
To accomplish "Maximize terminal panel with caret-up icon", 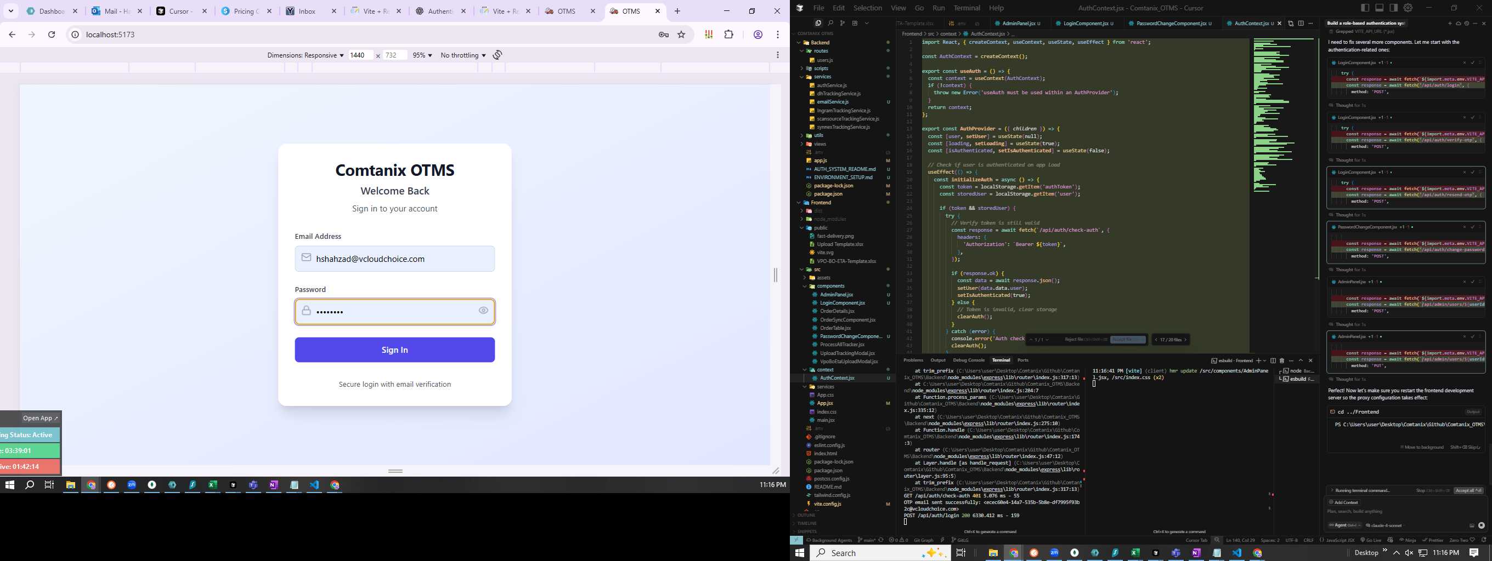I will point(1301,360).
